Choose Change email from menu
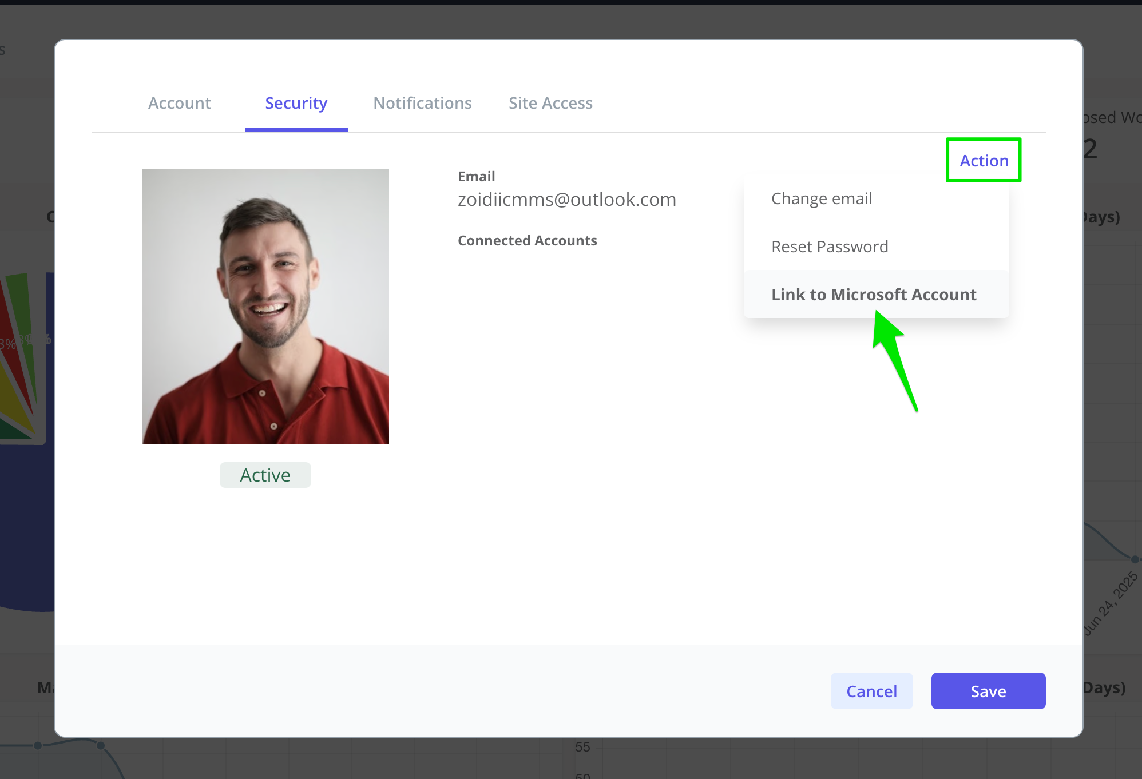The width and height of the screenshot is (1142, 779). coord(876,198)
